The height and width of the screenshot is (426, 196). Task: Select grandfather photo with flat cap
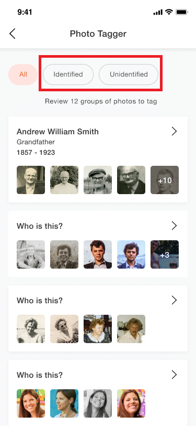point(98,180)
